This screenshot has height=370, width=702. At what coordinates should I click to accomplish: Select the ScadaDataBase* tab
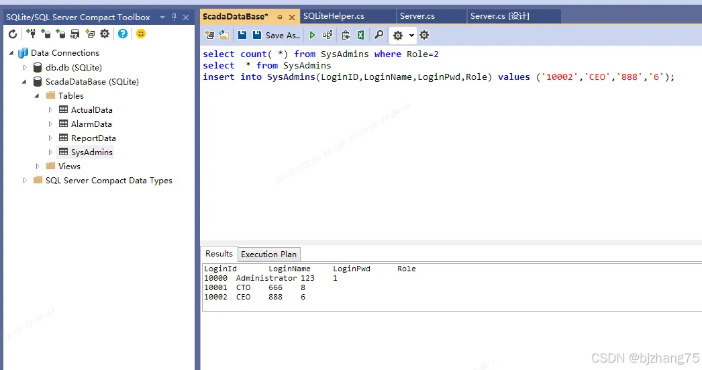tap(236, 17)
